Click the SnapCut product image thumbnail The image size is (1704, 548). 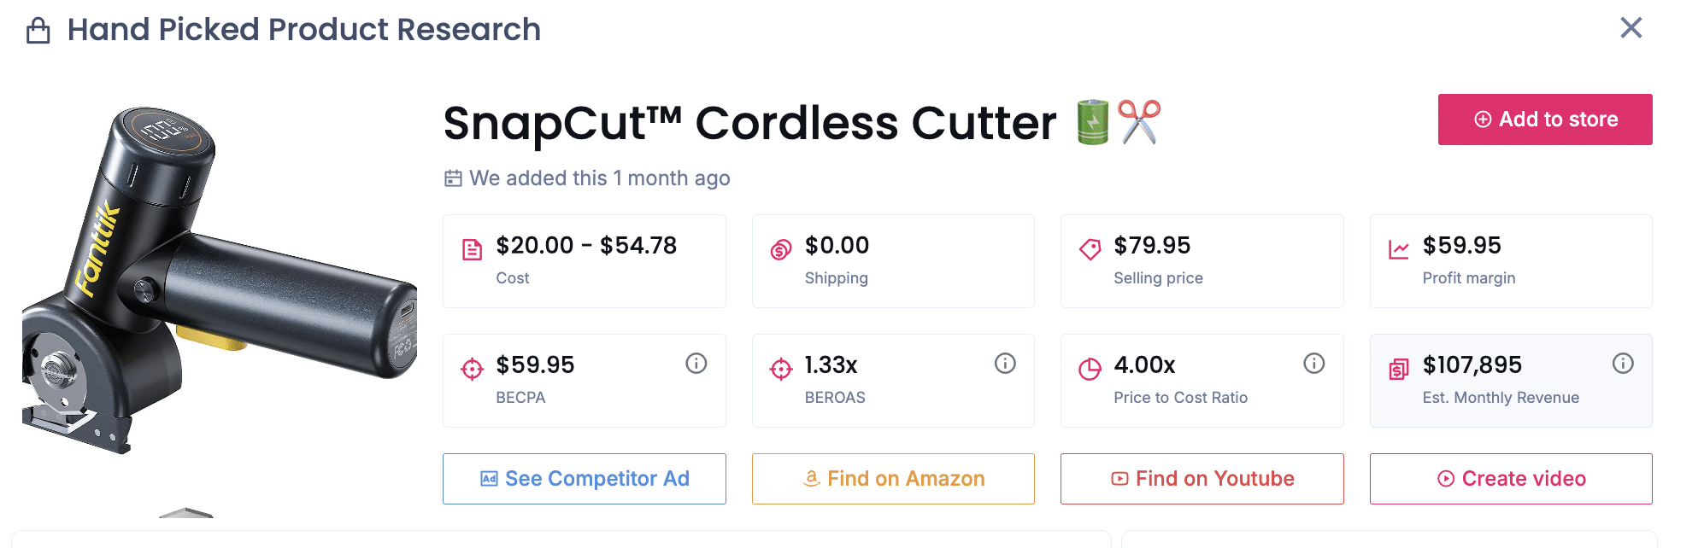click(214, 290)
